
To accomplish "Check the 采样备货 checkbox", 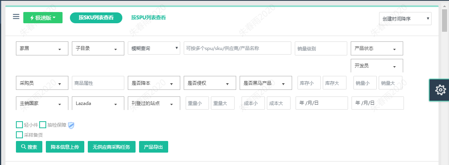I will click(x=19, y=135).
